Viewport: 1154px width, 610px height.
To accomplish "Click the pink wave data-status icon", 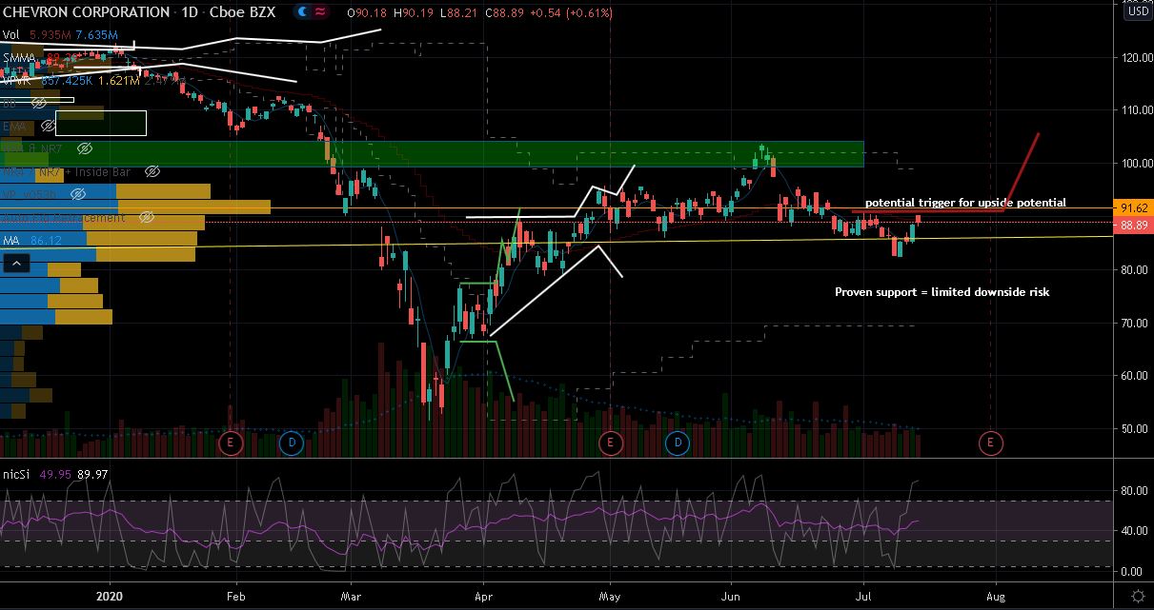I will [319, 13].
